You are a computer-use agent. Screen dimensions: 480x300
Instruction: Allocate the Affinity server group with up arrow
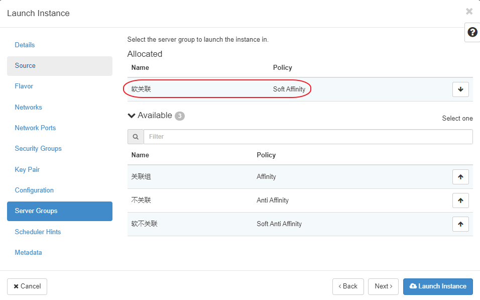coord(460,177)
